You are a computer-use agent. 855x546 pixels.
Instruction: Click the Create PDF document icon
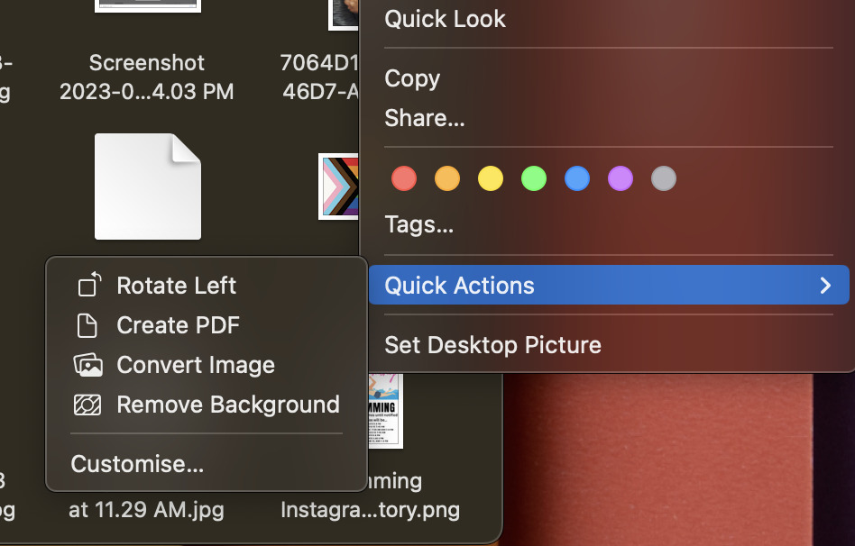[87, 325]
